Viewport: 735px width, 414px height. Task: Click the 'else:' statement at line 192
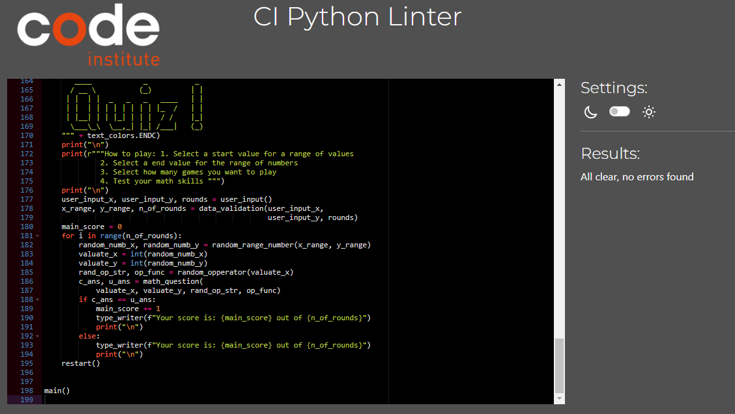(x=89, y=337)
